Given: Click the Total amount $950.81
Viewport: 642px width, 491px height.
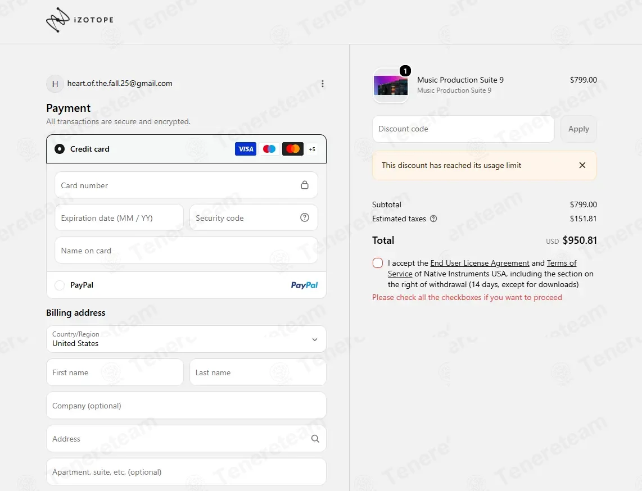Looking at the screenshot, I should [580, 240].
